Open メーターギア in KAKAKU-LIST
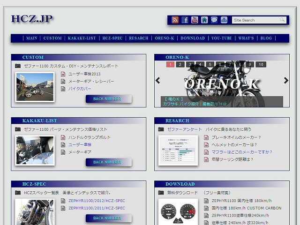Viewport: 300px width, 225px height. (80, 152)
